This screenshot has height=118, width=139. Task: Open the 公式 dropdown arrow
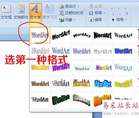(104, 6)
